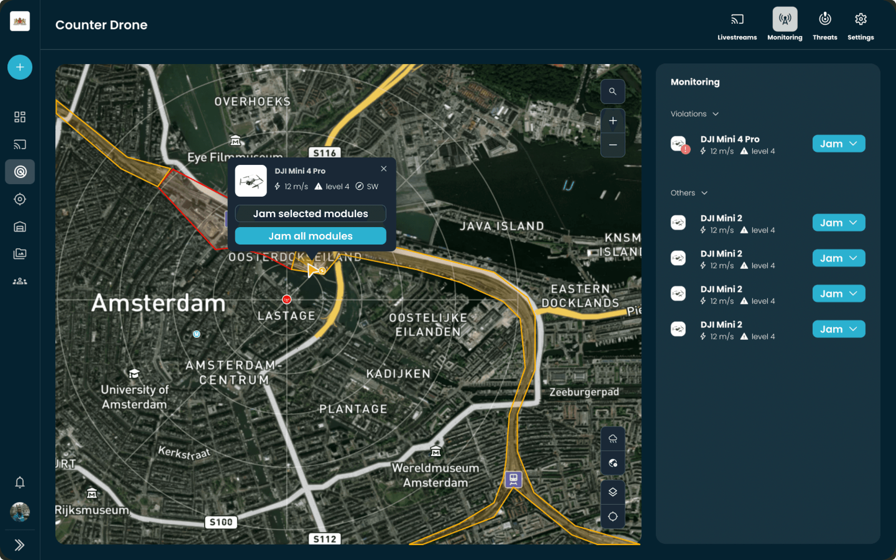Open Jam dropdown for first DJI Mini 2
This screenshot has height=560, width=896.
tap(839, 222)
